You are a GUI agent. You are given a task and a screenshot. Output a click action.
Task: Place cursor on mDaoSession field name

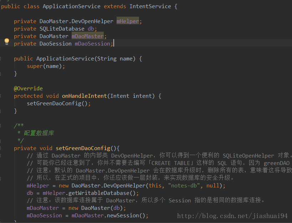[93, 44]
